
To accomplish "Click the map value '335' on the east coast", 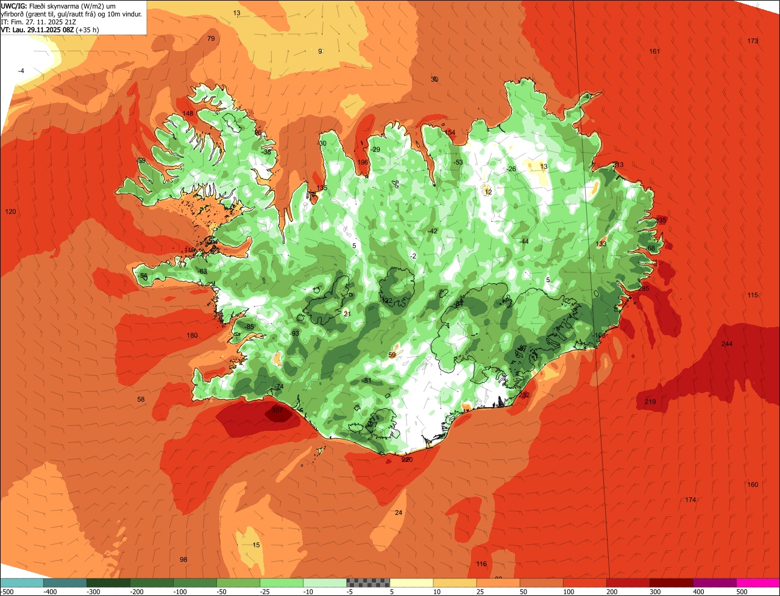I will pos(661,219).
